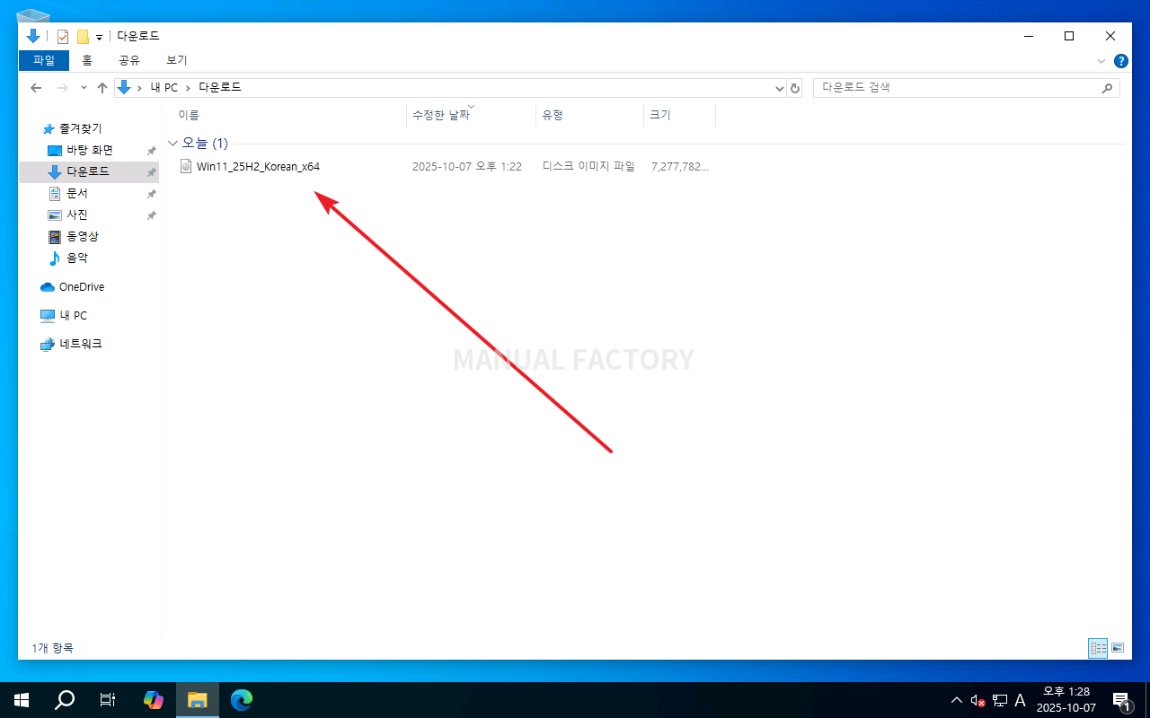This screenshot has height=718, width=1150.
Task: Open the 파일 ribbon tab
Action: point(43,61)
